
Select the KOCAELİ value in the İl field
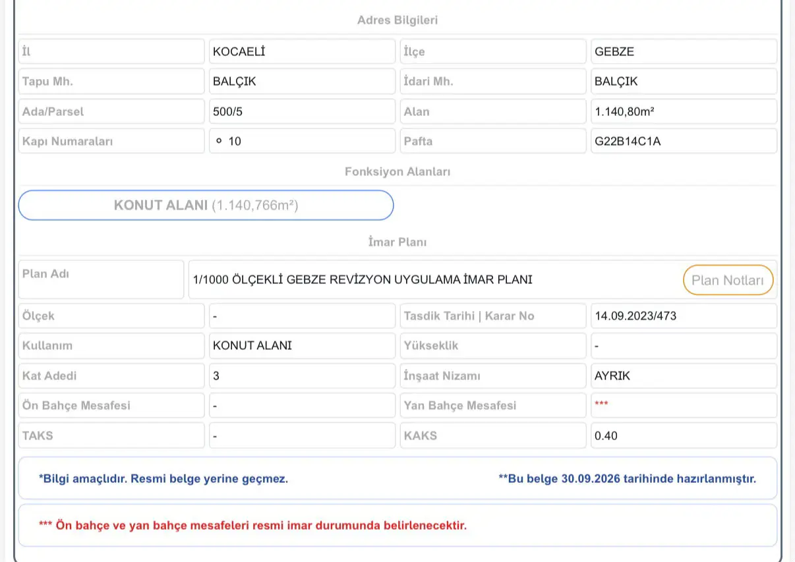point(239,51)
